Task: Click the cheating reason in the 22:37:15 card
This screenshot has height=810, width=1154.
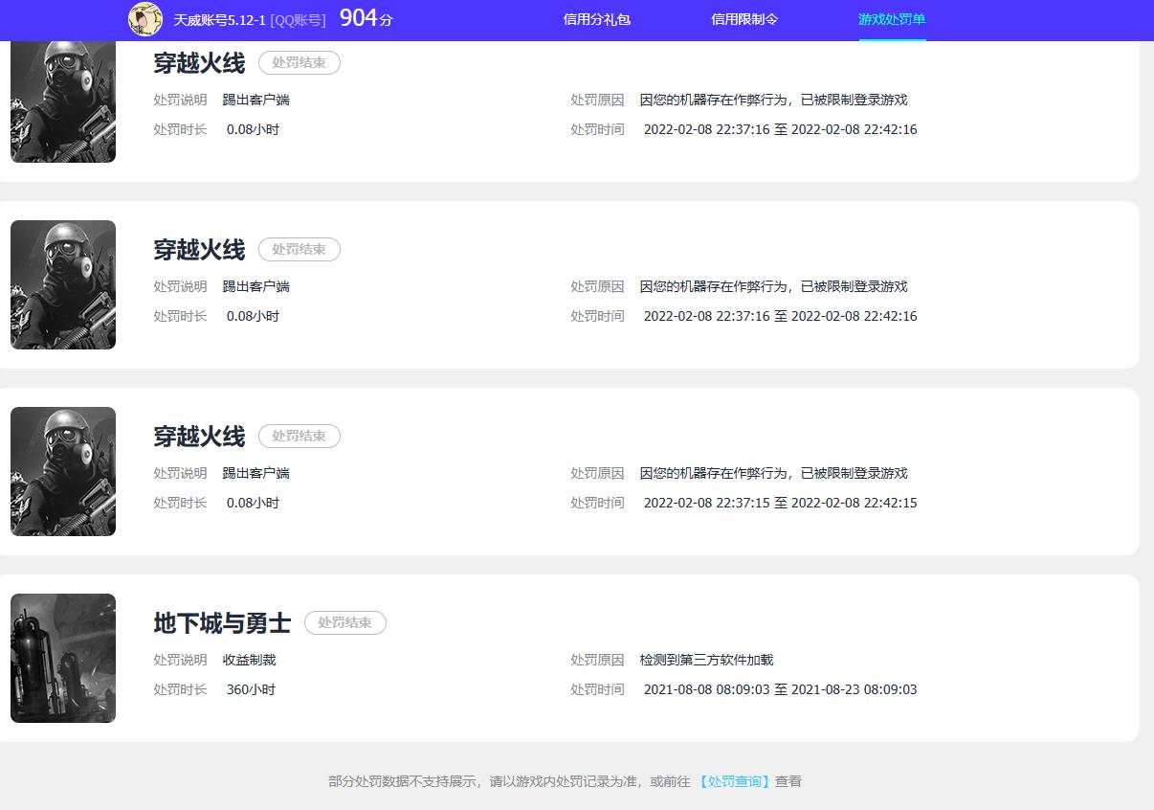Action: (x=774, y=473)
